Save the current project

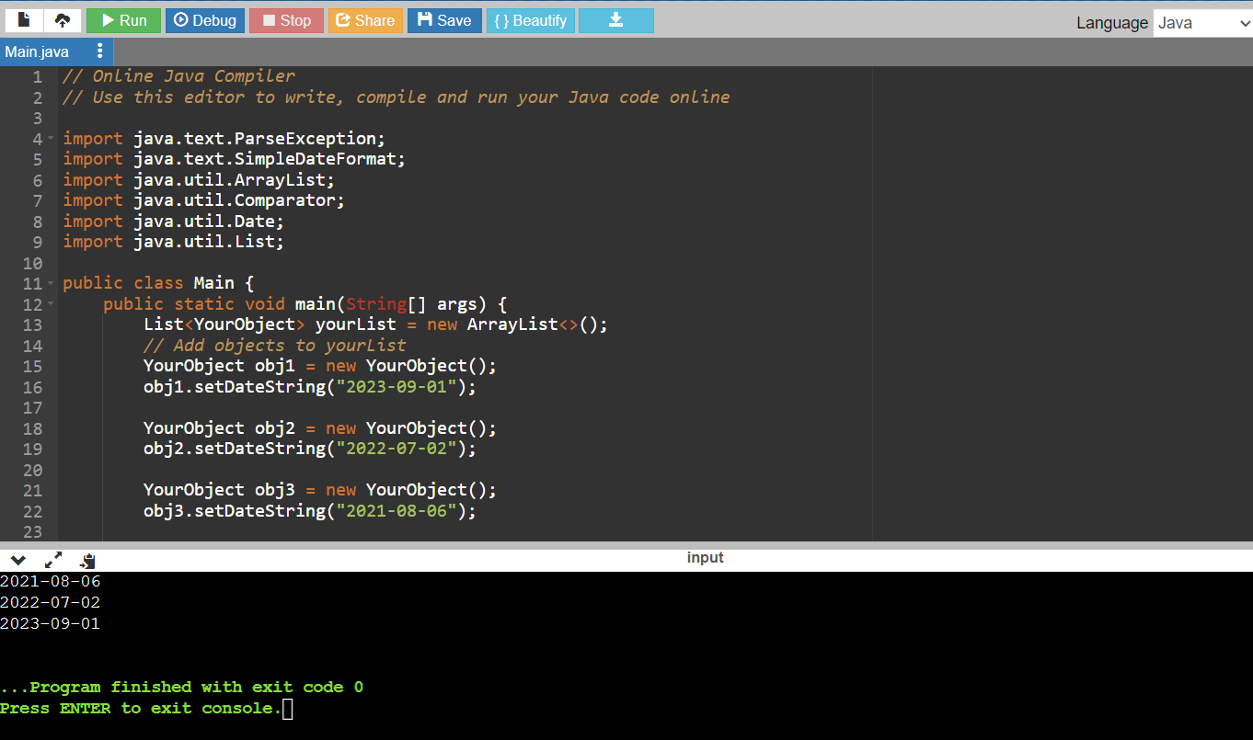444,20
